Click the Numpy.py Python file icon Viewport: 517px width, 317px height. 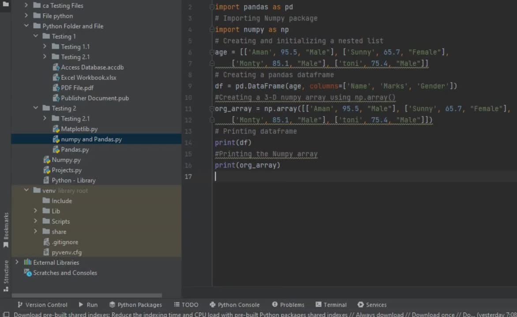pyautogui.click(x=46, y=160)
